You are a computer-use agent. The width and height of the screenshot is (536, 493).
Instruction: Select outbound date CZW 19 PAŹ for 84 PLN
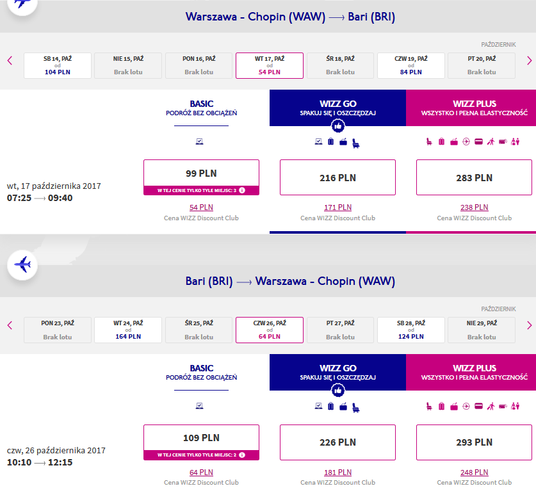click(x=411, y=66)
